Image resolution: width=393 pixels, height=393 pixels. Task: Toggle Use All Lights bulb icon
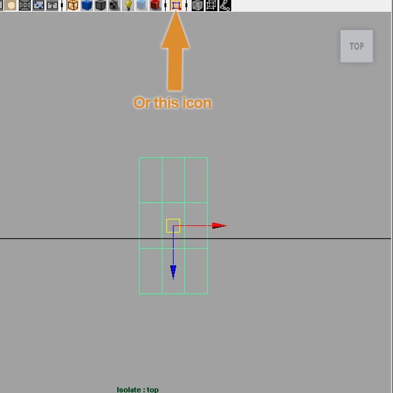coord(128,5)
